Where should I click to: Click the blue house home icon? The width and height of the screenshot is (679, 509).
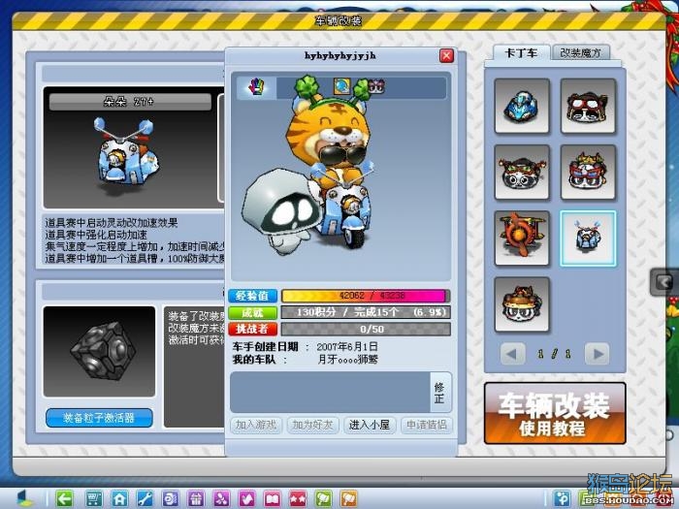119,498
